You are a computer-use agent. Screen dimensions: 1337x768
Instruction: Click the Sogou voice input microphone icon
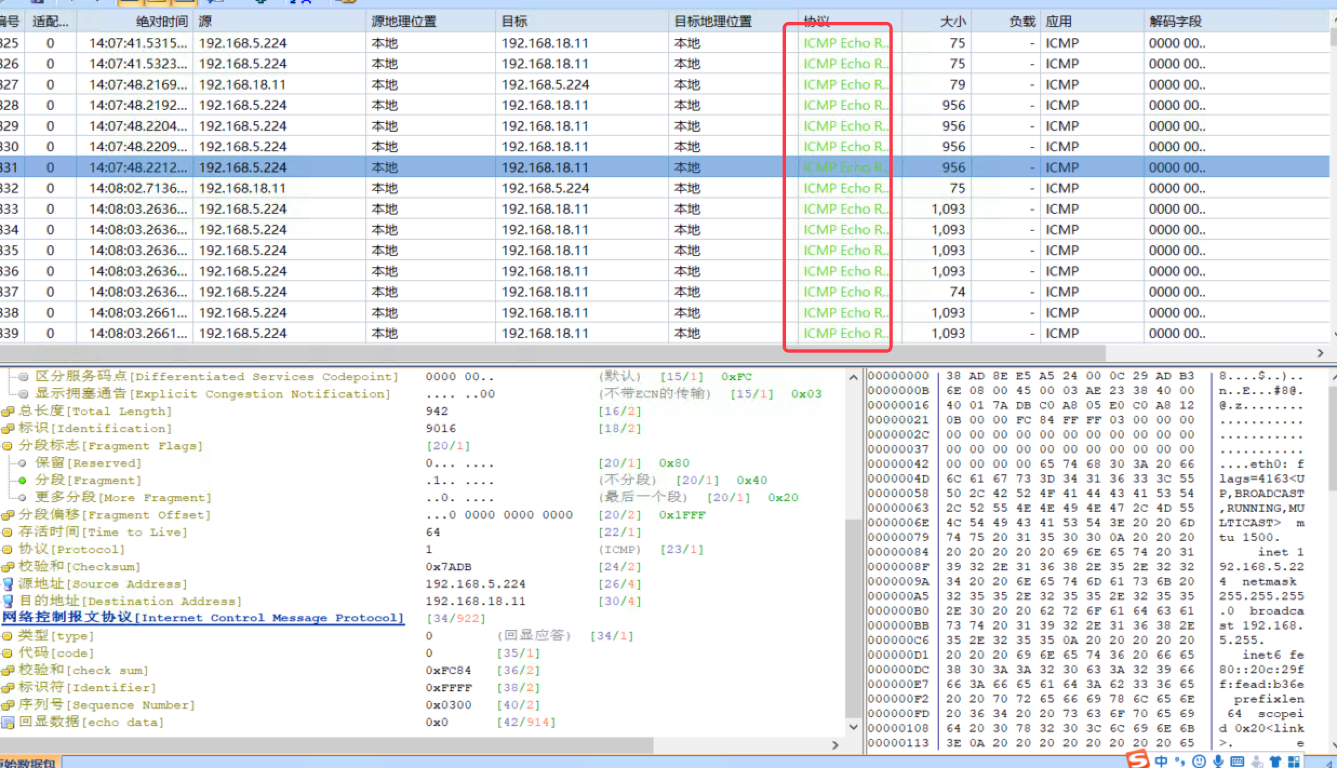click(1218, 761)
